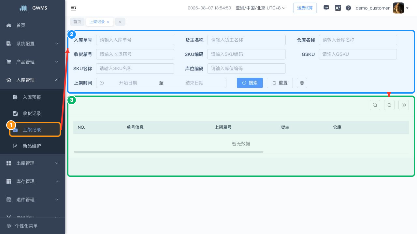Click the 新品维护 edit icon
This screenshot has width=417, height=234.
coord(15,146)
